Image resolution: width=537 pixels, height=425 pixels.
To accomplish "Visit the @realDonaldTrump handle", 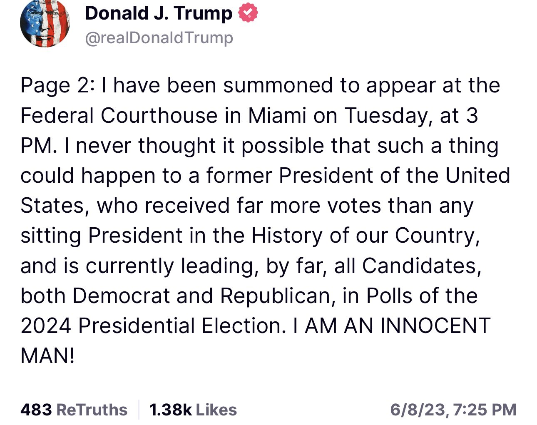I will coord(159,38).
